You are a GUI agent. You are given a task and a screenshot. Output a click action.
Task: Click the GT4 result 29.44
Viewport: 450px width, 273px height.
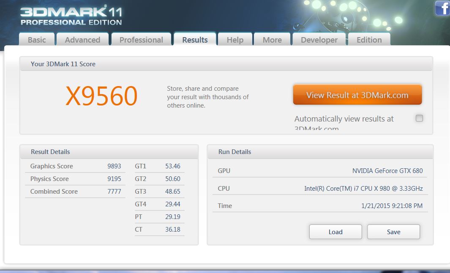coord(173,204)
